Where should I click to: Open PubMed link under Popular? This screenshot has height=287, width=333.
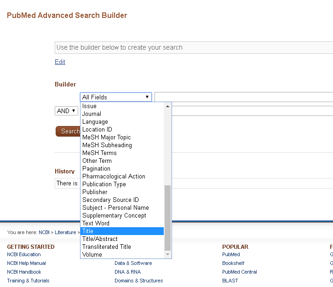(231, 254)
